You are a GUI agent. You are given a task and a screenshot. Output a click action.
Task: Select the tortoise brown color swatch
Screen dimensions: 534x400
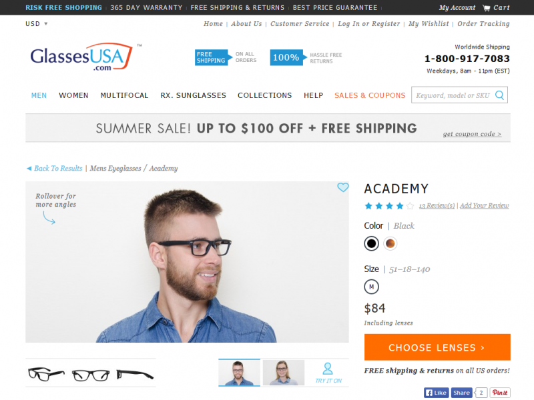(390, 243)
